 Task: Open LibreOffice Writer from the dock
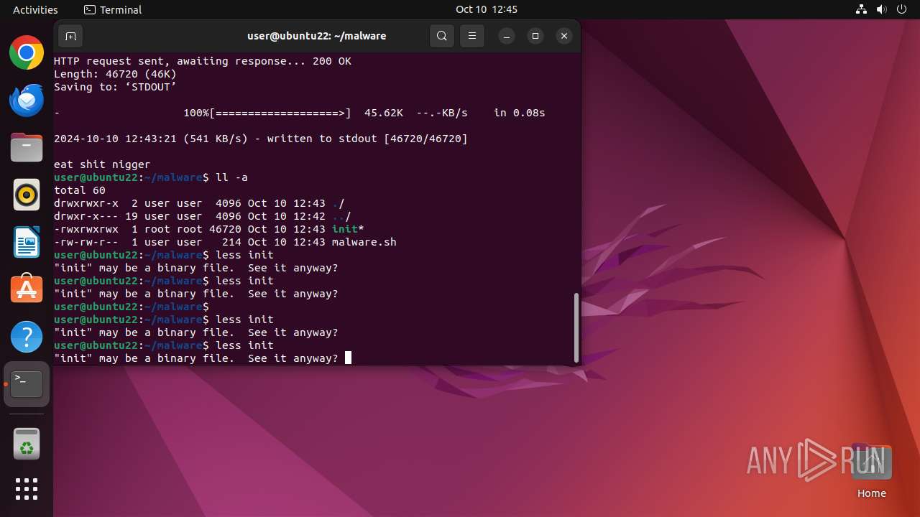pyautogui.click(x=27, y=242)
